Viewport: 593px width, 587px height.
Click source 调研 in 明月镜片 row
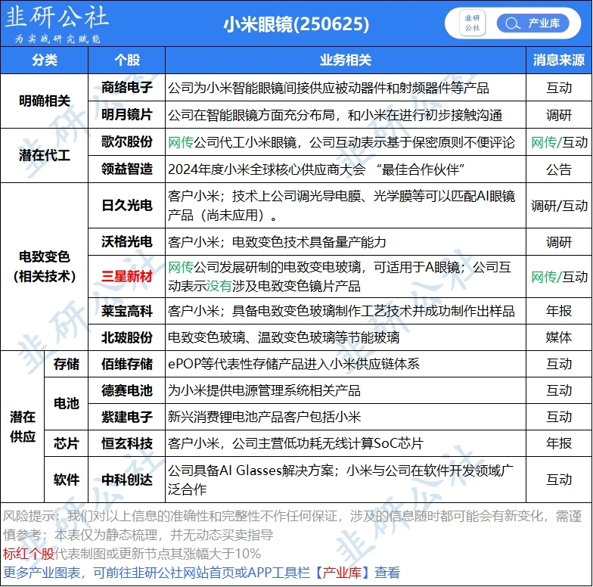pyautogui.click(x=559, y=115)
